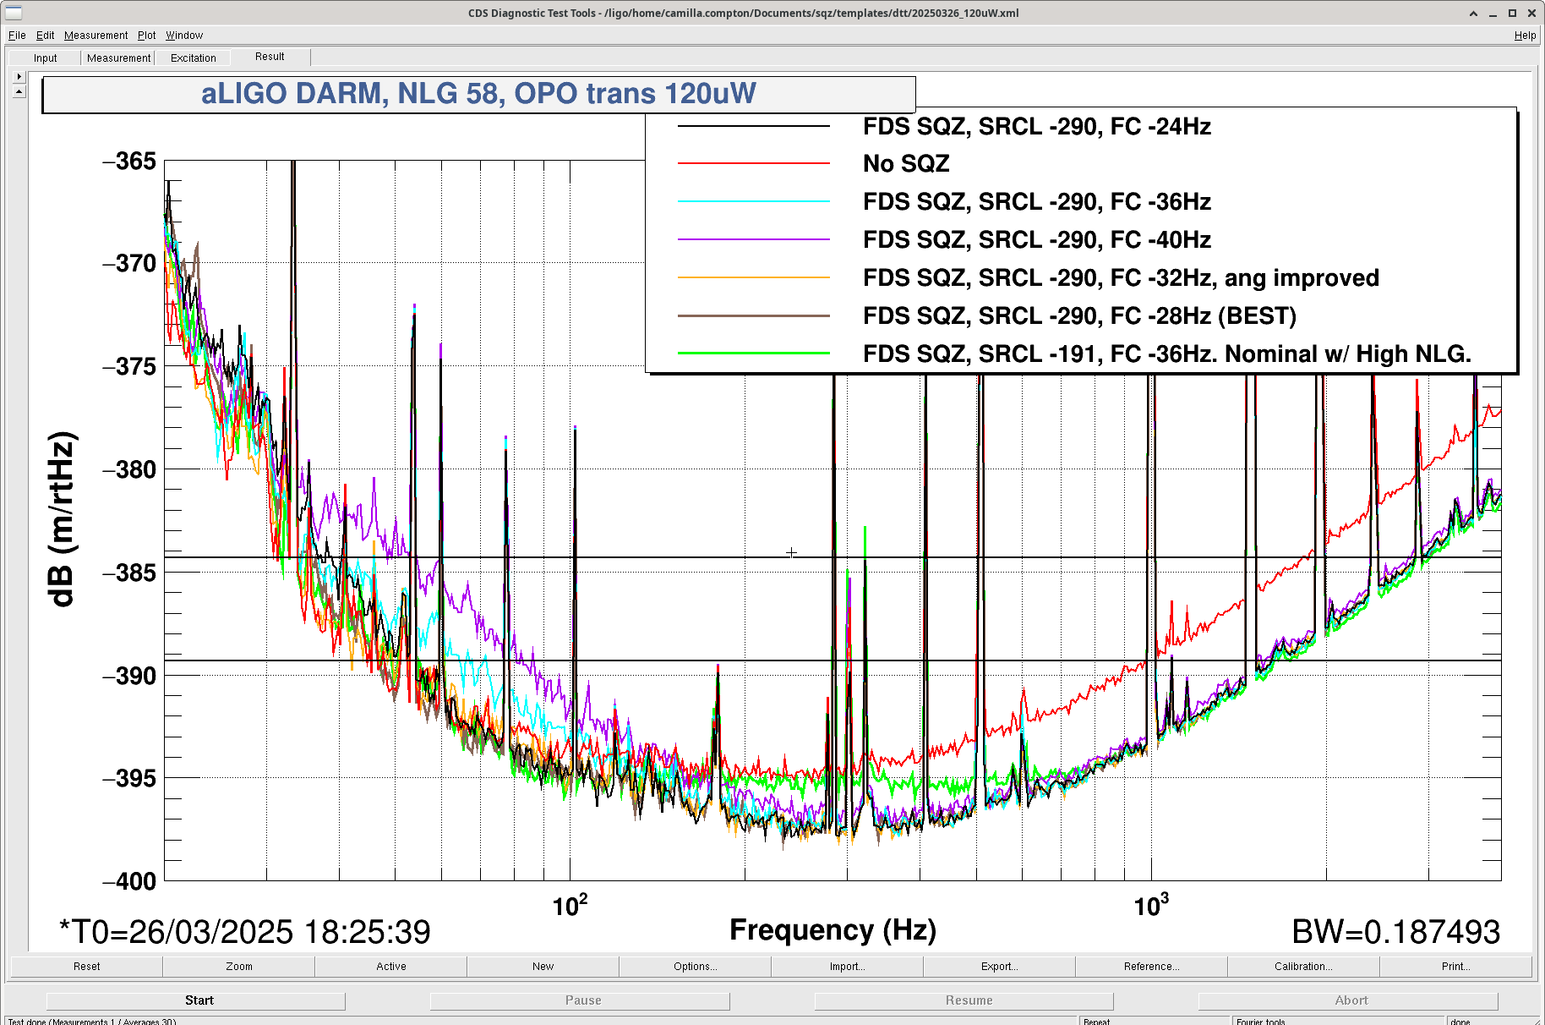
Task: Open the Plot menu
Action: tap(147, 36)
